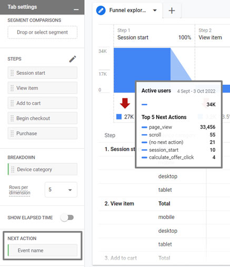
Task: Click the blue pencil tab icon
Action: [x=101, y=11]
